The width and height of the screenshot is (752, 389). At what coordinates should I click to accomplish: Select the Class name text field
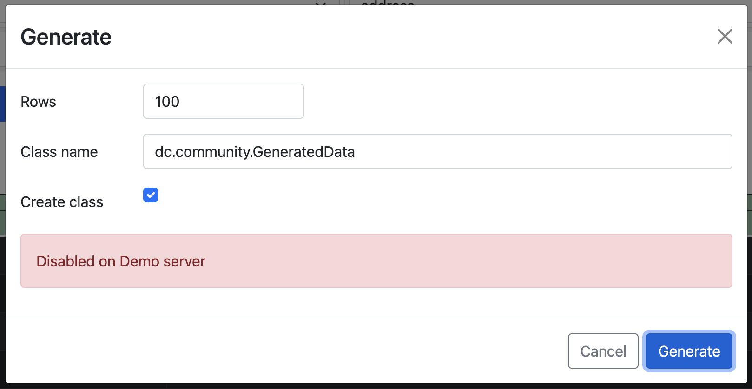(437, 151)
